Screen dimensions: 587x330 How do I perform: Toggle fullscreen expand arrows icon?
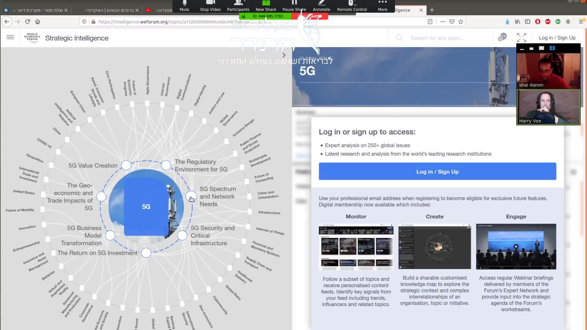point(521,38)
